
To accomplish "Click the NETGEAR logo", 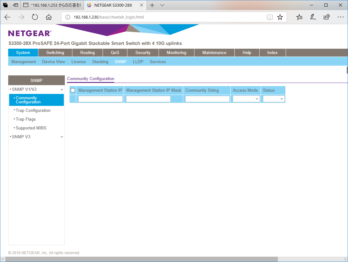I will pyautogui.click(x=30, y=34).
